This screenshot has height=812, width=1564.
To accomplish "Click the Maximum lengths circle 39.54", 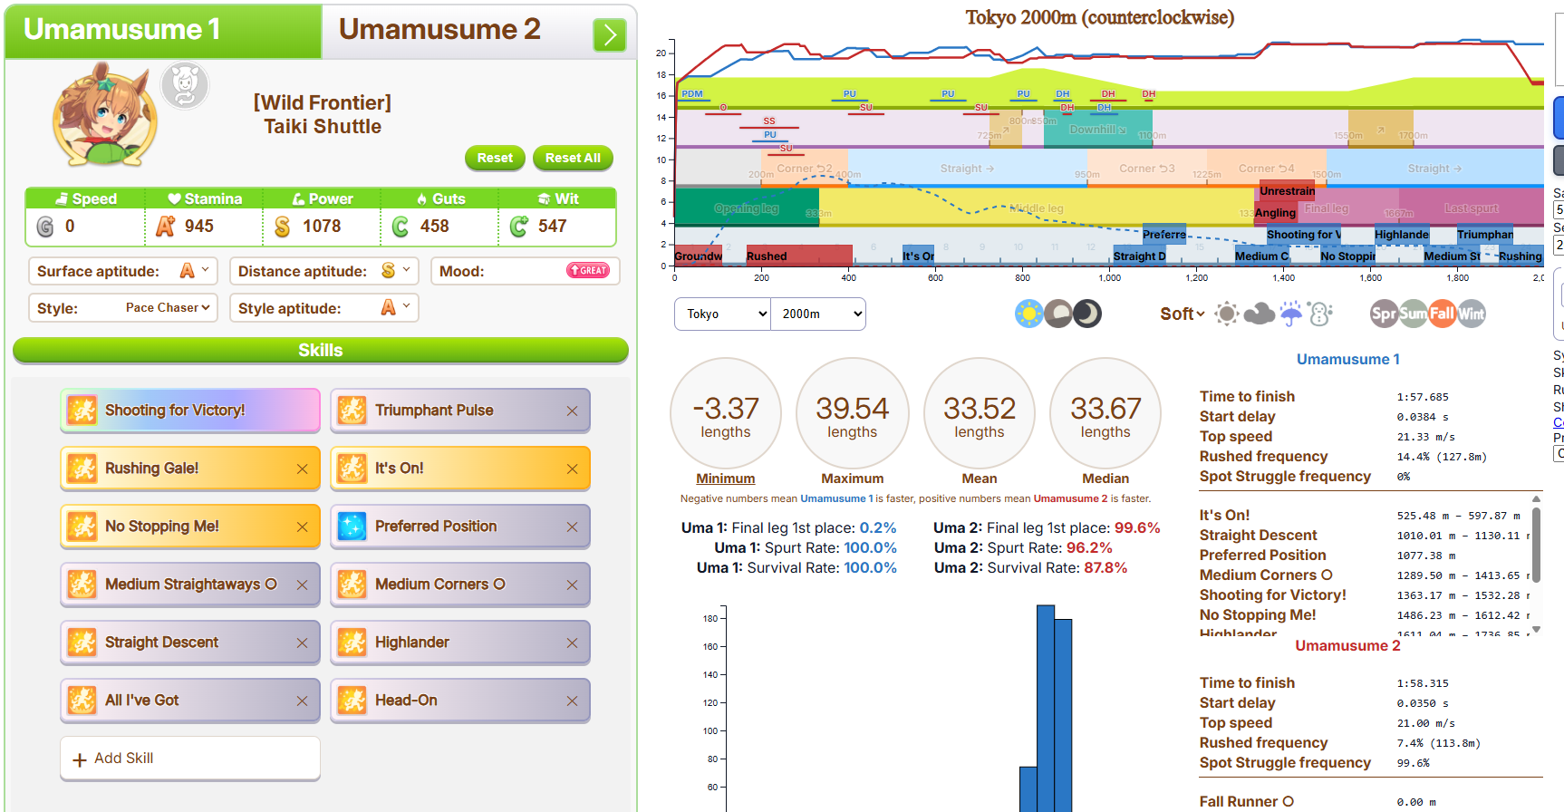I will [x=852, y=413].
